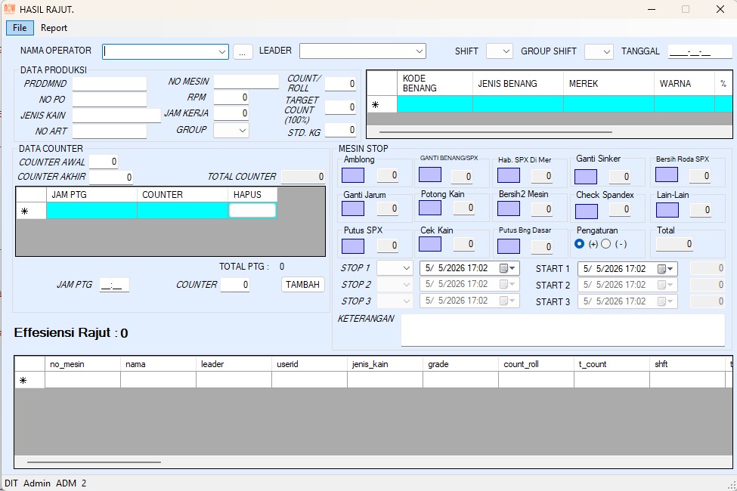Click the Bersih Roda SPX box
The image size is (737, 491).
[x=667, y=174]
